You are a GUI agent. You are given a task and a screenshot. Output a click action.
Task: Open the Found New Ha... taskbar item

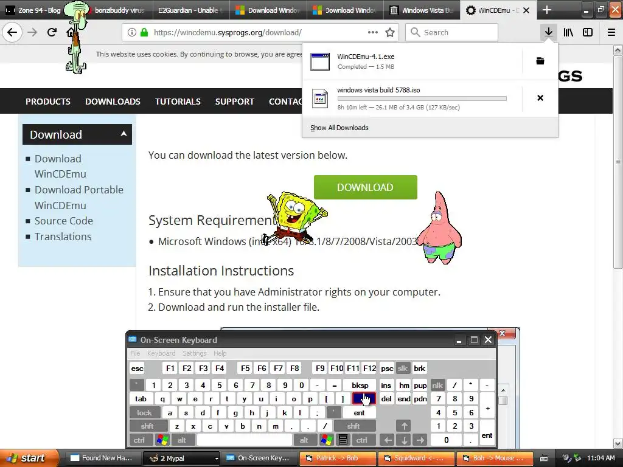[102, 458]
